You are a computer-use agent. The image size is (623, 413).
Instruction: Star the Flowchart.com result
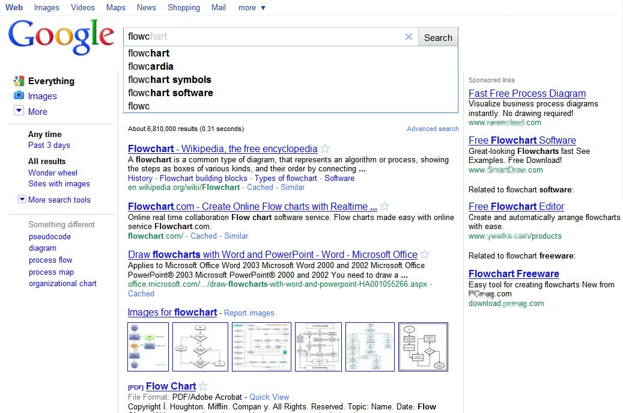(384, 206)
